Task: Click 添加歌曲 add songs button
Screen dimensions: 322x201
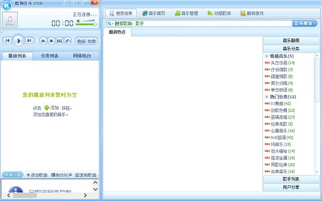Action: pyautogui.click(x=37, y=175)
